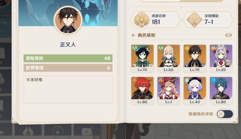
Task: Select the Qiqi Lv.40 character card
Action: [195, 91]
